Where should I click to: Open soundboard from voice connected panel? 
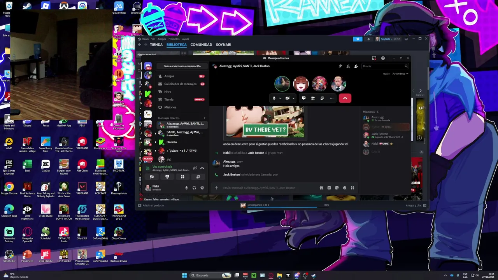[198, 177]
